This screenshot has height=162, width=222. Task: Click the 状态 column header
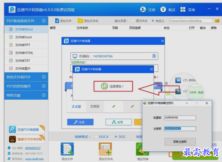coord(166,28)
